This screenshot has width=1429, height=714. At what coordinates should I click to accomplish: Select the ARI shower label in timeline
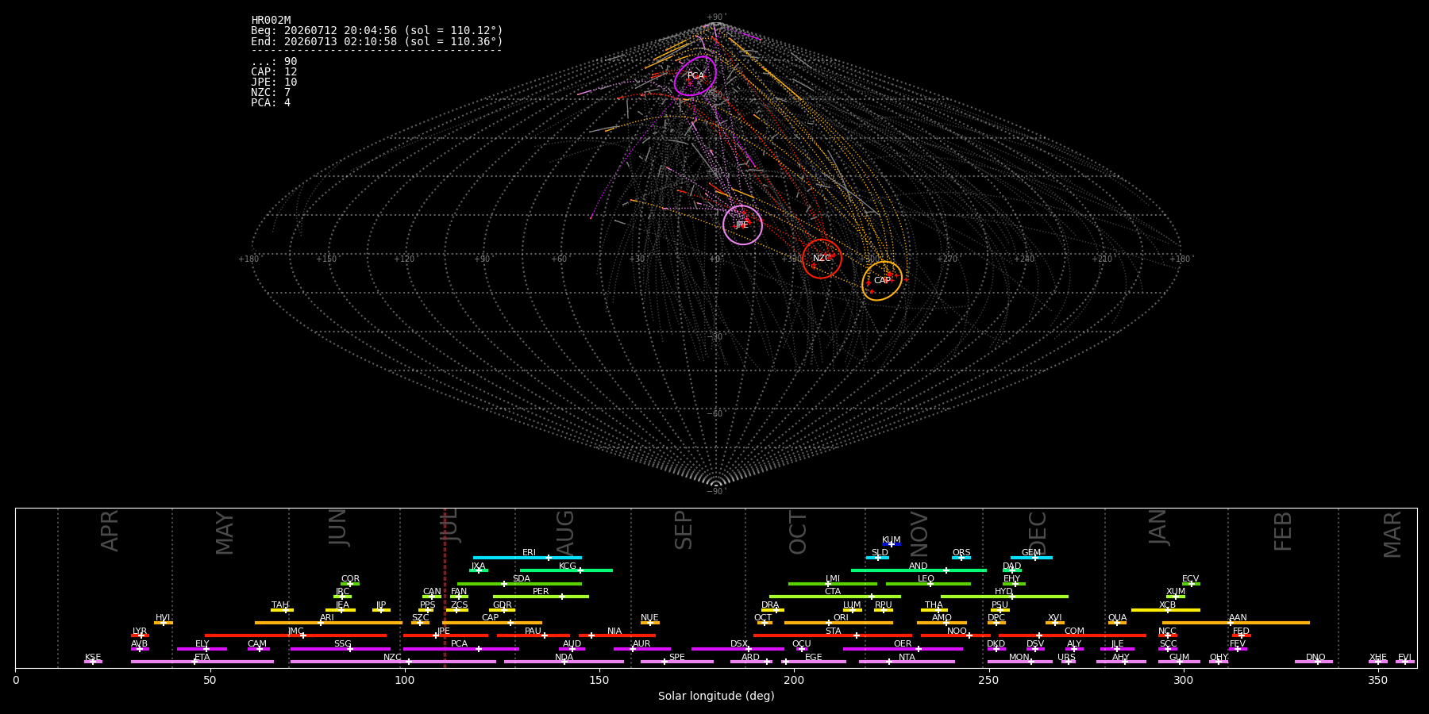coord(327,618)
